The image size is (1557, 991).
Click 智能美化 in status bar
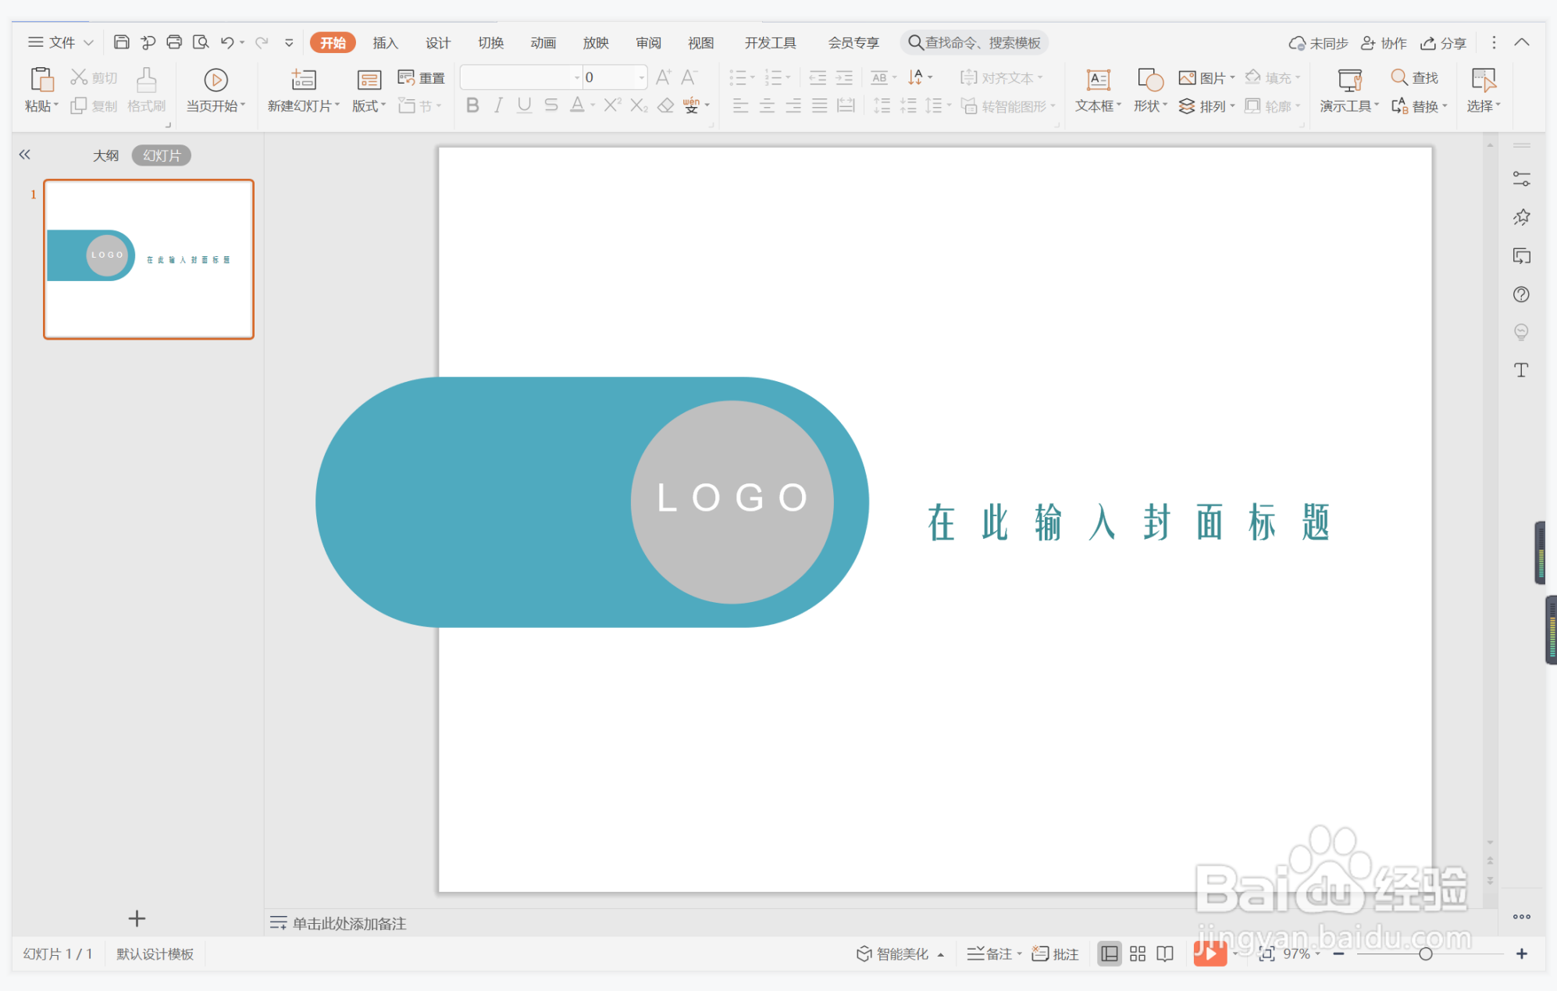[x=893, y=954]
